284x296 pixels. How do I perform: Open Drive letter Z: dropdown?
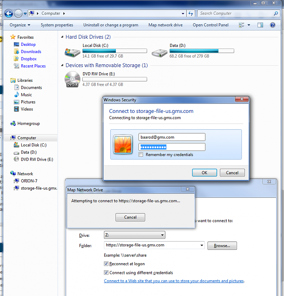pos(134,235)
